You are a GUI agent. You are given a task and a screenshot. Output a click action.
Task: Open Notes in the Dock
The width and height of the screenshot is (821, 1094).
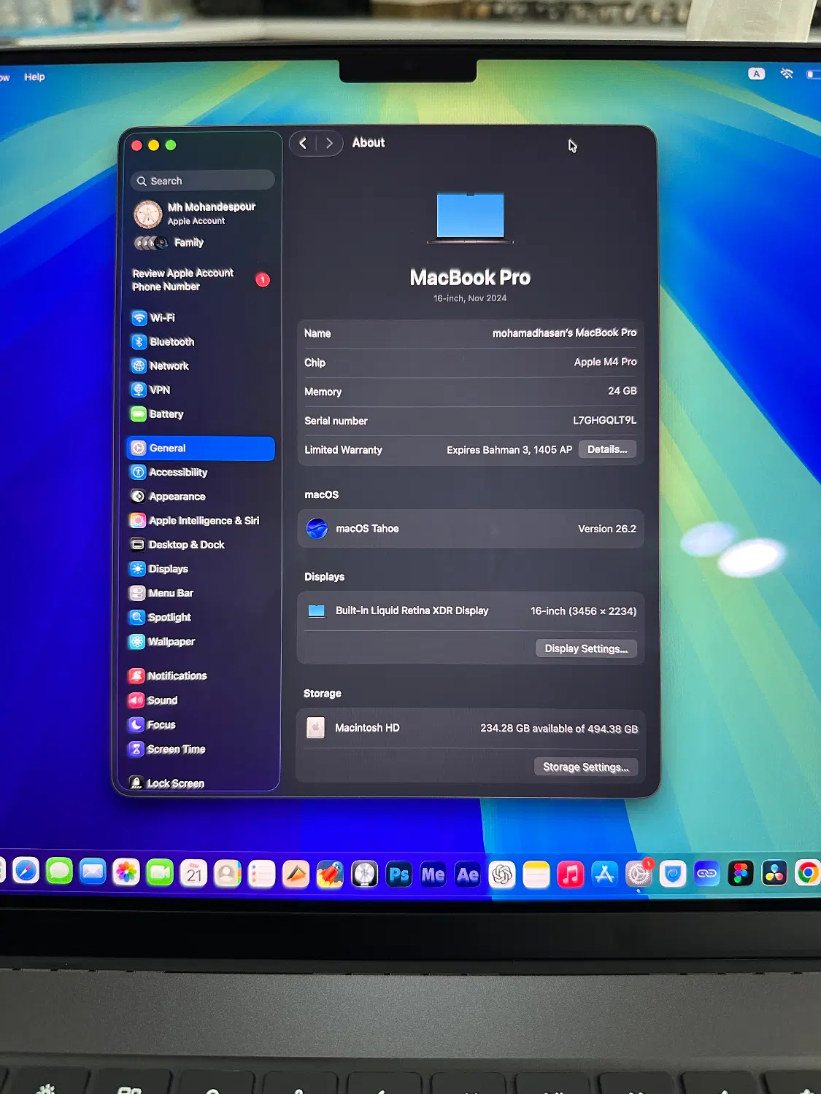pos(536,874)
